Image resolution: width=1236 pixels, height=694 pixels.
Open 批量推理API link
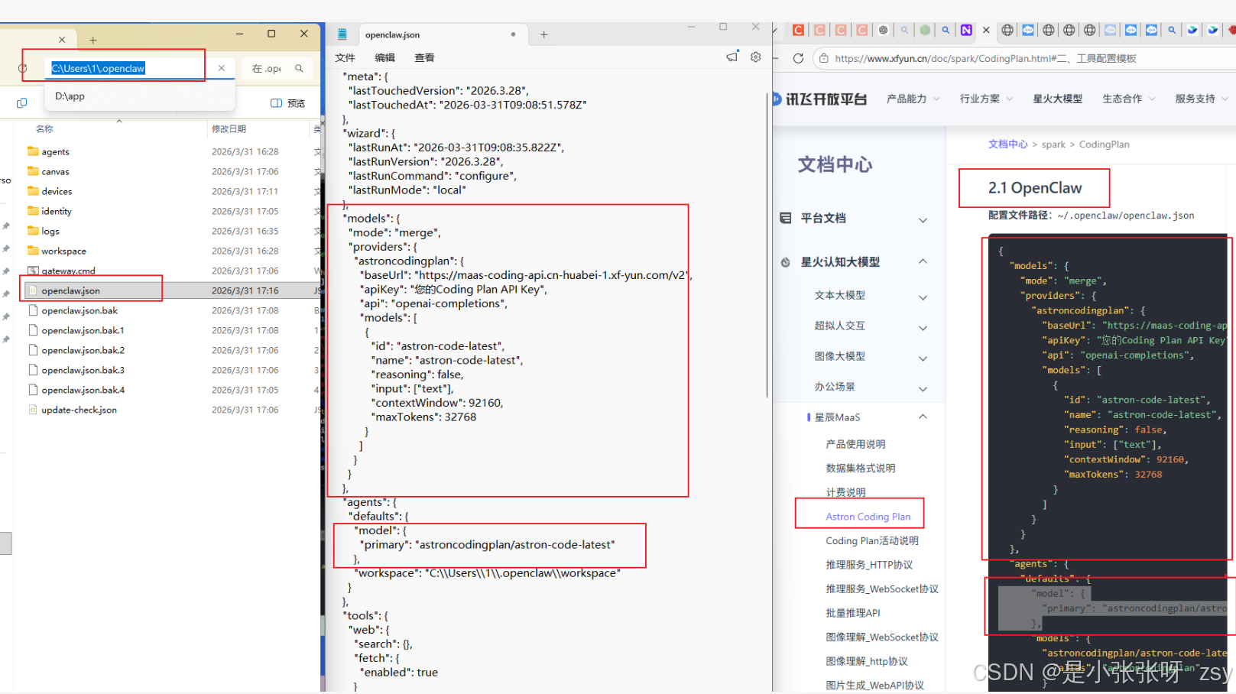tap(852, 613)
